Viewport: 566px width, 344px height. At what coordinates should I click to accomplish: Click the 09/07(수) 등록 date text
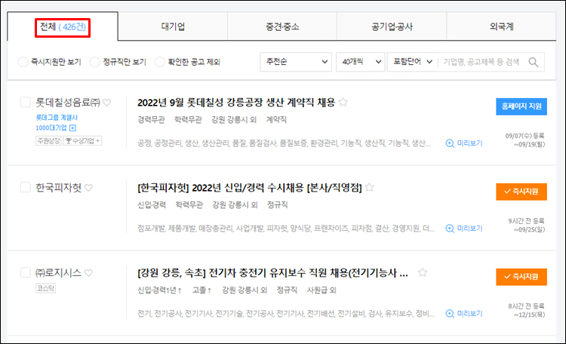[524, 136]
